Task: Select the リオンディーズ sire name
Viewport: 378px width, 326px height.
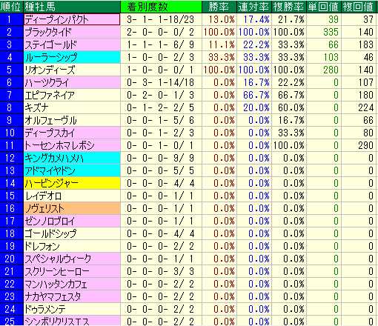Action: [x=72, y=70]
